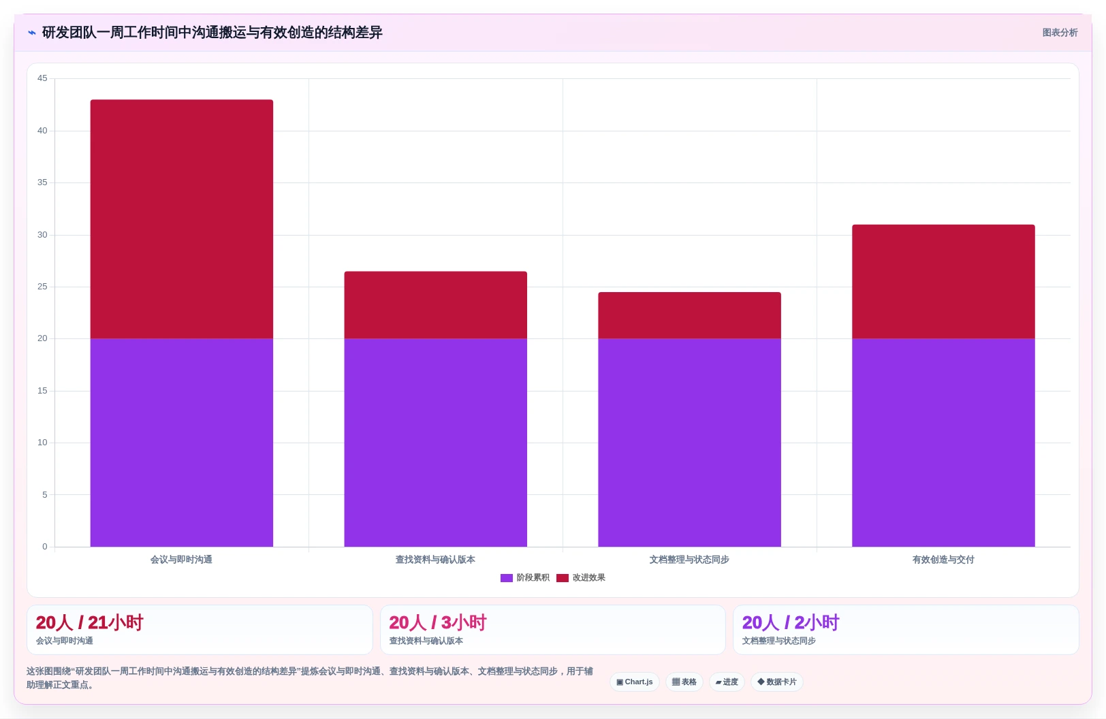The height and width of the screenshot is (719, 1106).
Task: Click the red bar segment for 文档整理与状态同步
Action: 690,315
